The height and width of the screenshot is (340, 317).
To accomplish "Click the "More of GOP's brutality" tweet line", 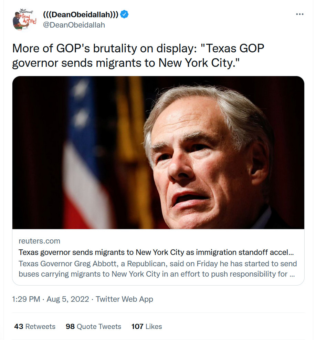I will click(x=138, y=48).
